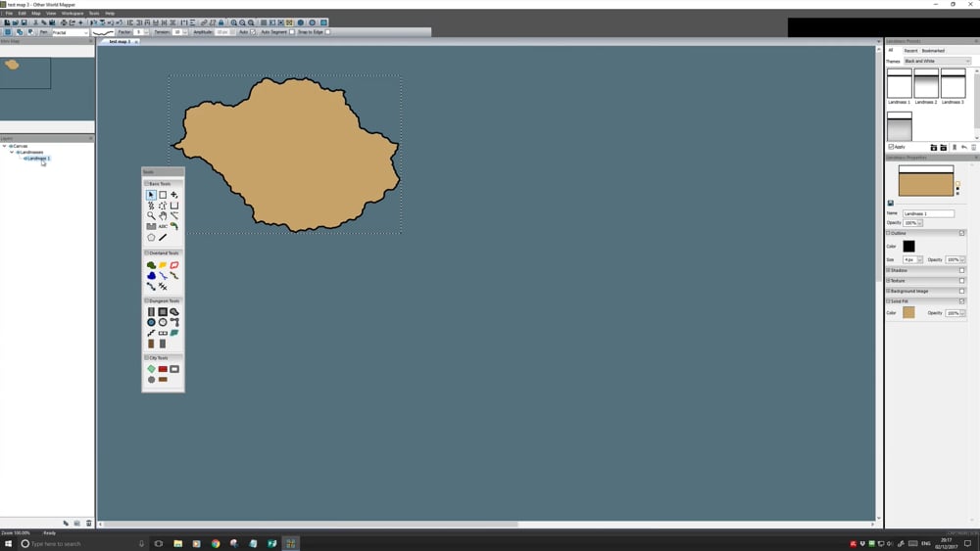Delete layer using the trash icon in Layers panel
This screenshot has width=980, height=551.
pos(89,523)
